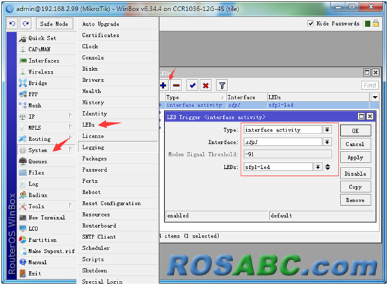This screenshot has height=285, width=388.
Task: Toggle the Hide Passwords checkbox
Action: [x=310, y=24]
